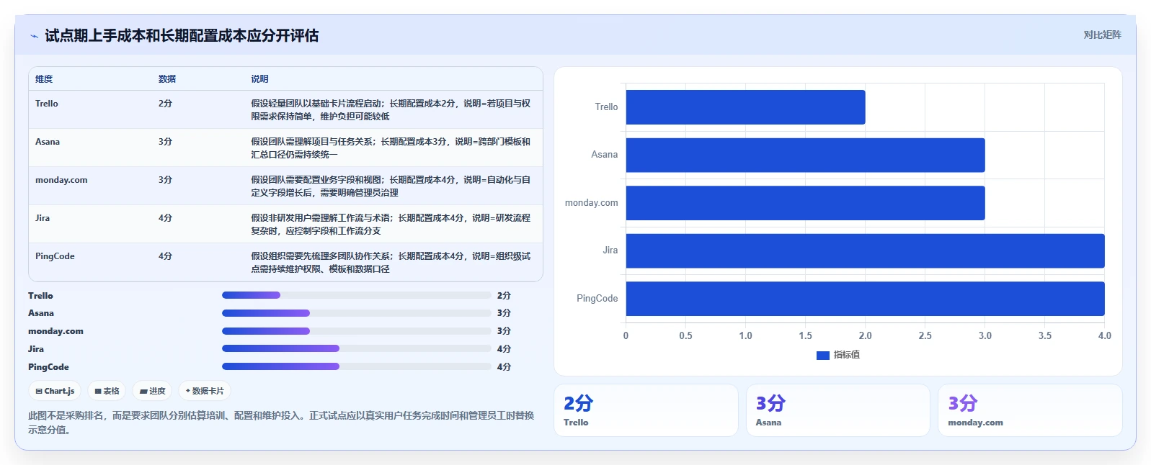Click the 4.0 tick on the chart axis
Viewport: 1151px width, 465px height.
[x=1104, y=336]
